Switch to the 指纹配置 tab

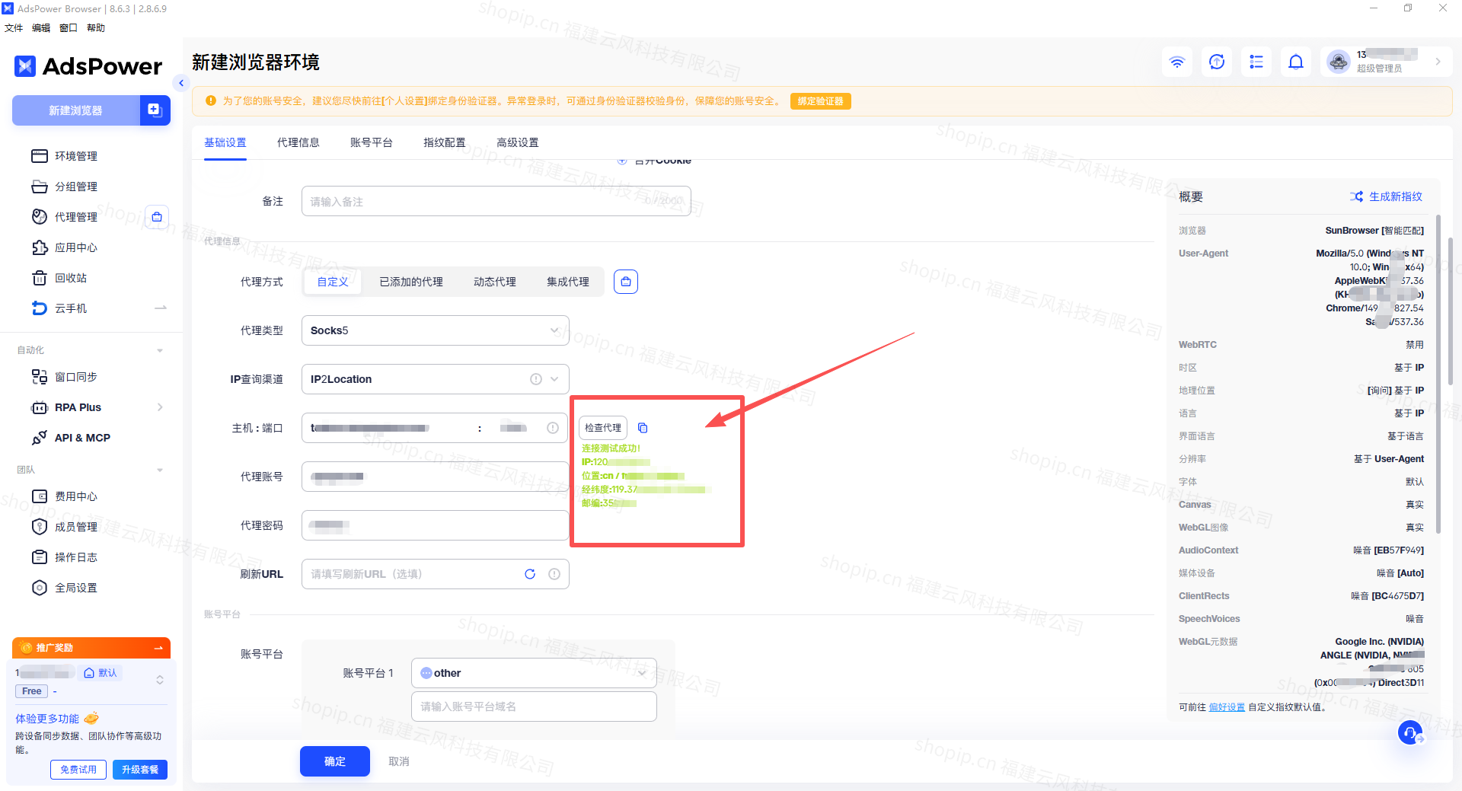coord(445,142)
